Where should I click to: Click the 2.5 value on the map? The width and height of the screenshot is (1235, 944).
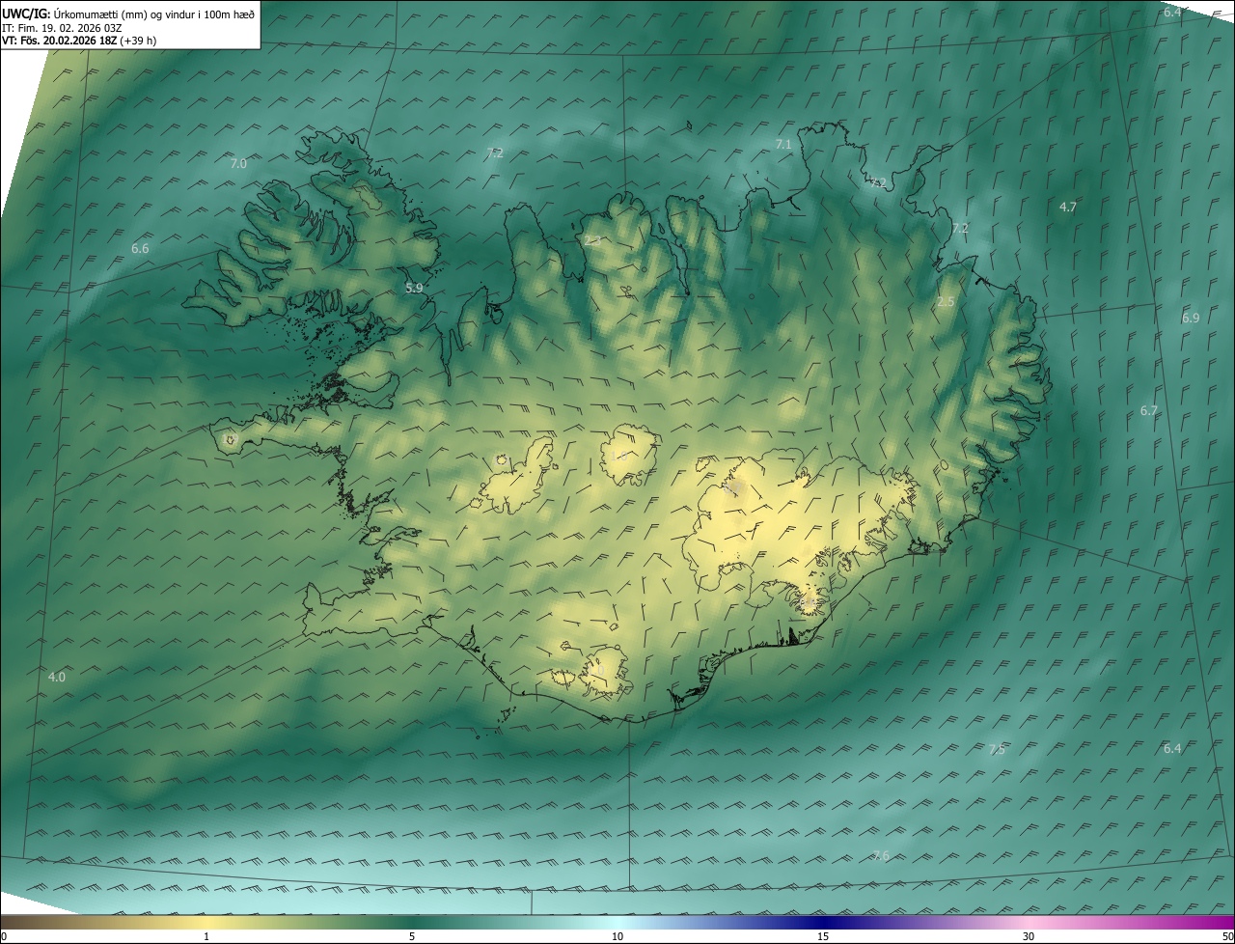coord(946,302)
